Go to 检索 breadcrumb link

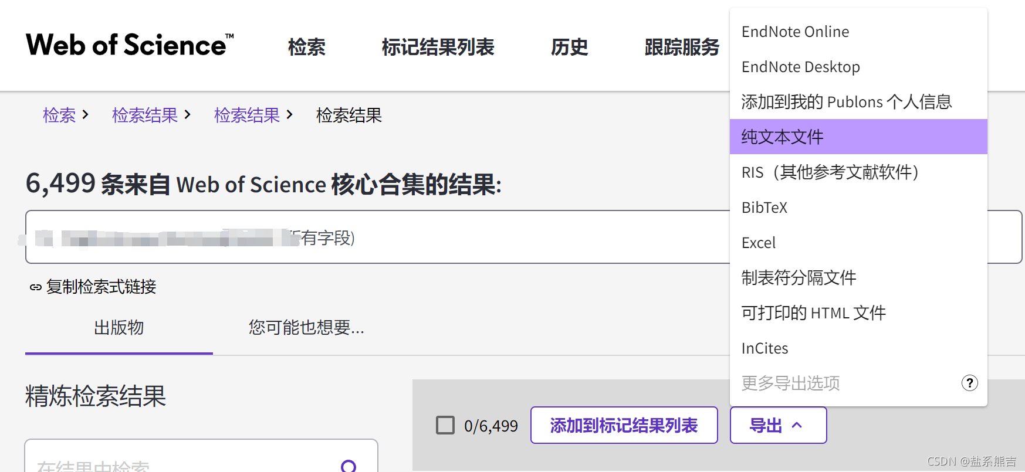click(59, 115)
